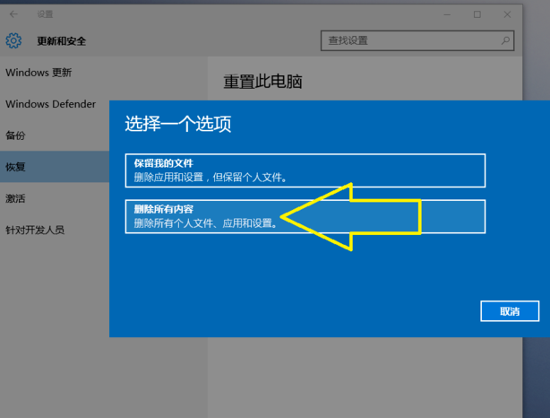This screenshot has height=418, width=550.
Task: Open Windows 更新 in the sidebar
Action: click(39, 73)
